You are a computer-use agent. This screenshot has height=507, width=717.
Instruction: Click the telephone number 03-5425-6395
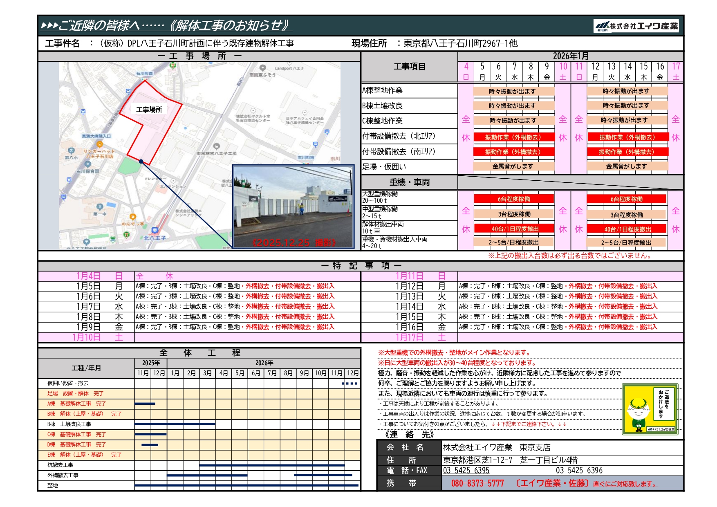pyautogui.click(x=466, y=471)
